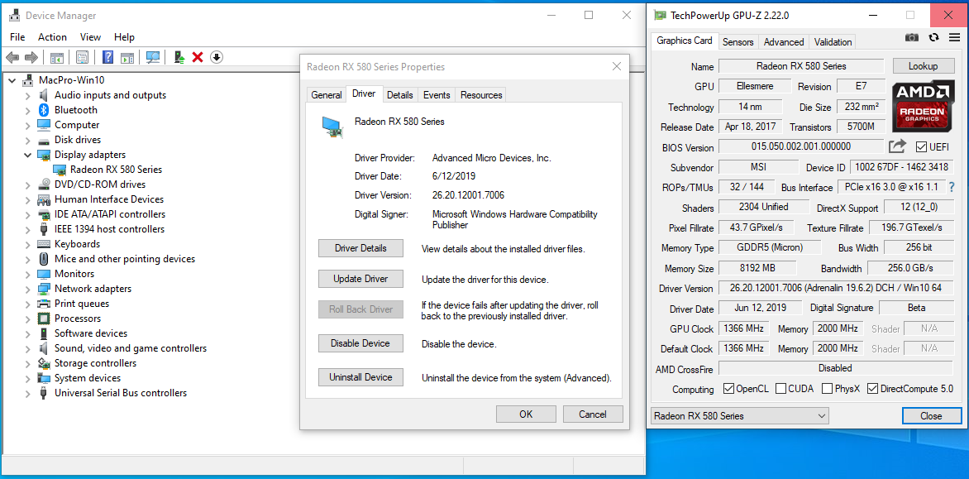Click the AMD Radeon Graphics logo

pyautogui.click(x=922, y=107)
